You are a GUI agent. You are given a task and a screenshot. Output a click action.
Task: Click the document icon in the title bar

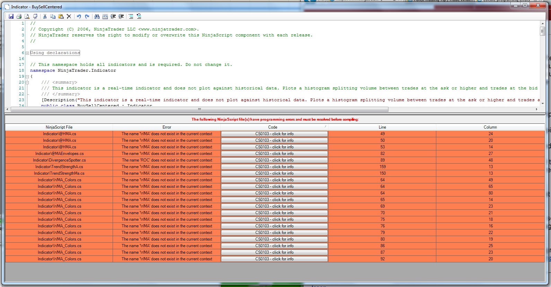click(x=7, y=7)
